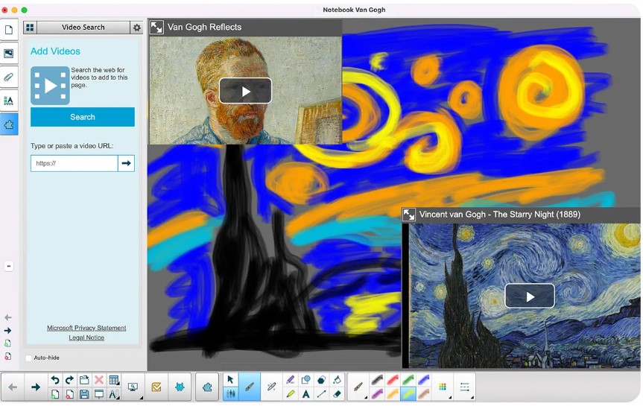Click the blue monster activity icon
This screenshot has width=643, height=406.
[180, 387]
